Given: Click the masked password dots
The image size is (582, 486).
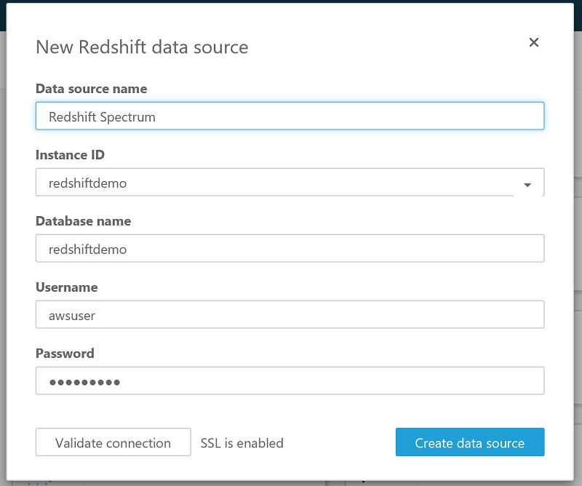Looking at the screenshot, I should coord(84,382).
